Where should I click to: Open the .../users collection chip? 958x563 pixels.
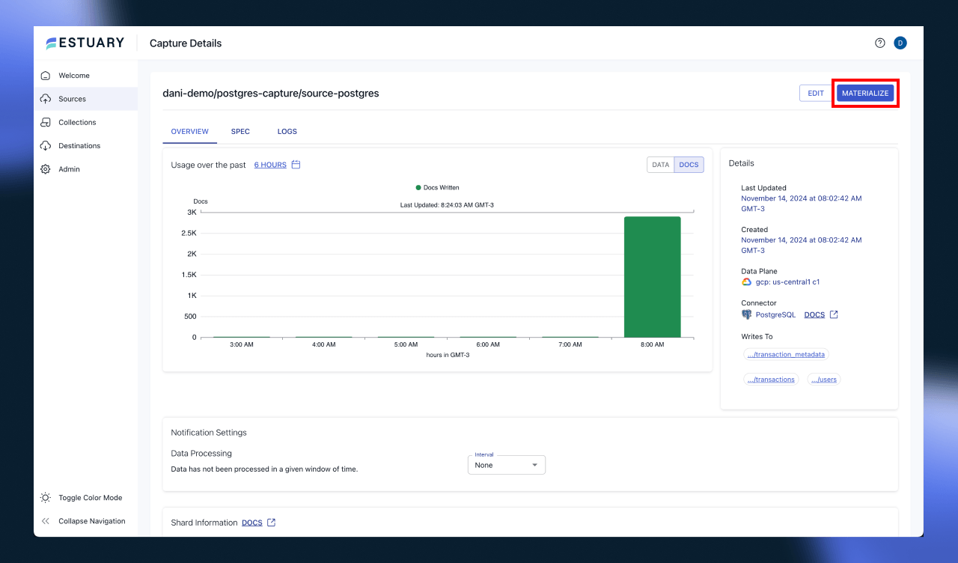click(824, 380)
